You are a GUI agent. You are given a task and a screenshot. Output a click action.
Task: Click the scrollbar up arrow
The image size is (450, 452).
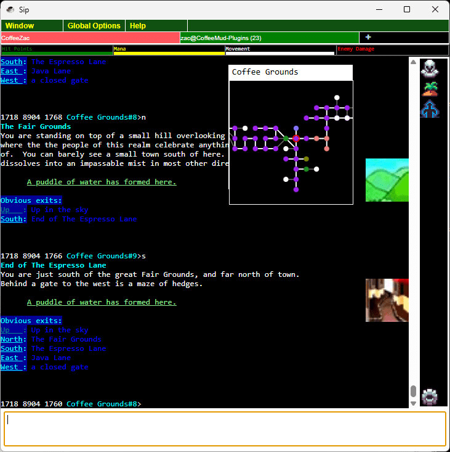413,62
